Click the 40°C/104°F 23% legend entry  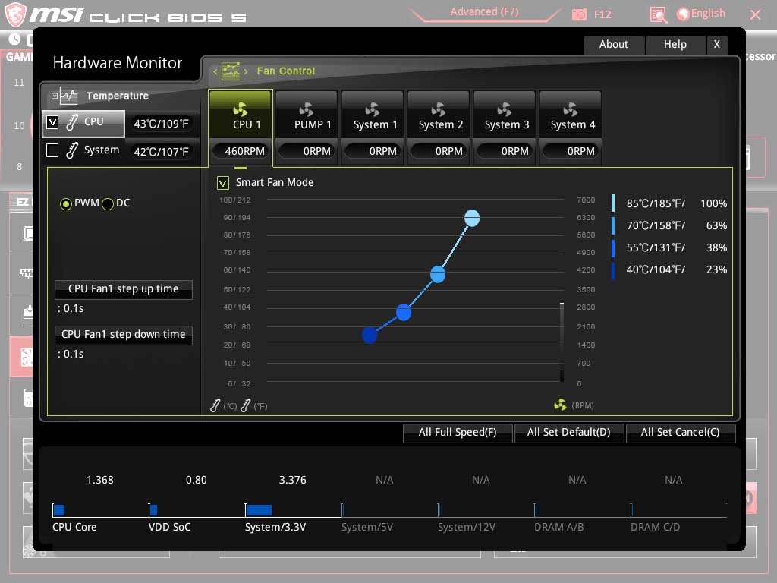pos(669,269)
